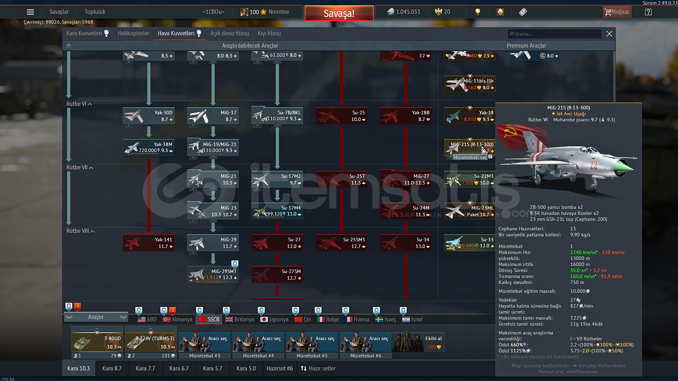Image resolution: width=678 pixels, height=381 pixels.
Task: Select the Su-7B/BKL group
Action: tap(277, 115)
